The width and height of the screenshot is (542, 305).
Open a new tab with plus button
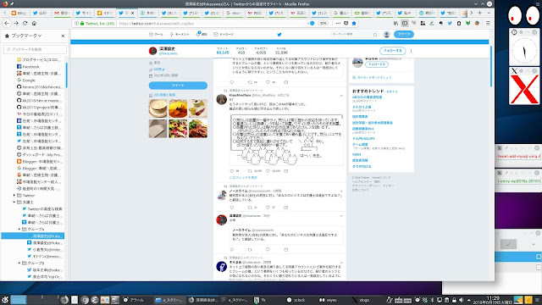(x=480, y=13)
